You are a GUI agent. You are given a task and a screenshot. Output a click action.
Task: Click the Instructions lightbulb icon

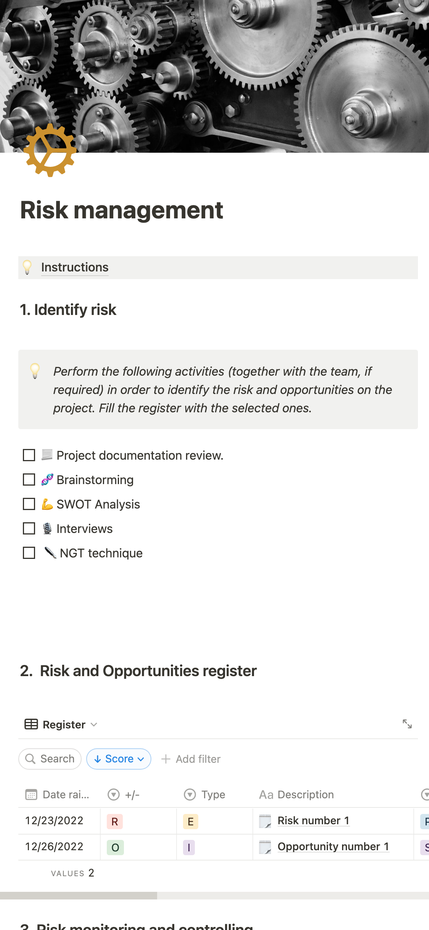pos(27,267)
